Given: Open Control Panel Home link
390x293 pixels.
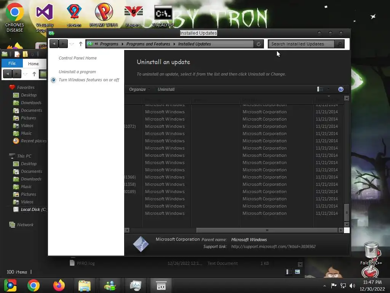Looking at the screenshot, I should pos(78,58).
